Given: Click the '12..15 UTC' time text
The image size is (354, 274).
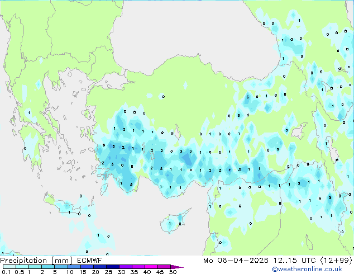Looking at the screenshot, I should click(295, 261).
